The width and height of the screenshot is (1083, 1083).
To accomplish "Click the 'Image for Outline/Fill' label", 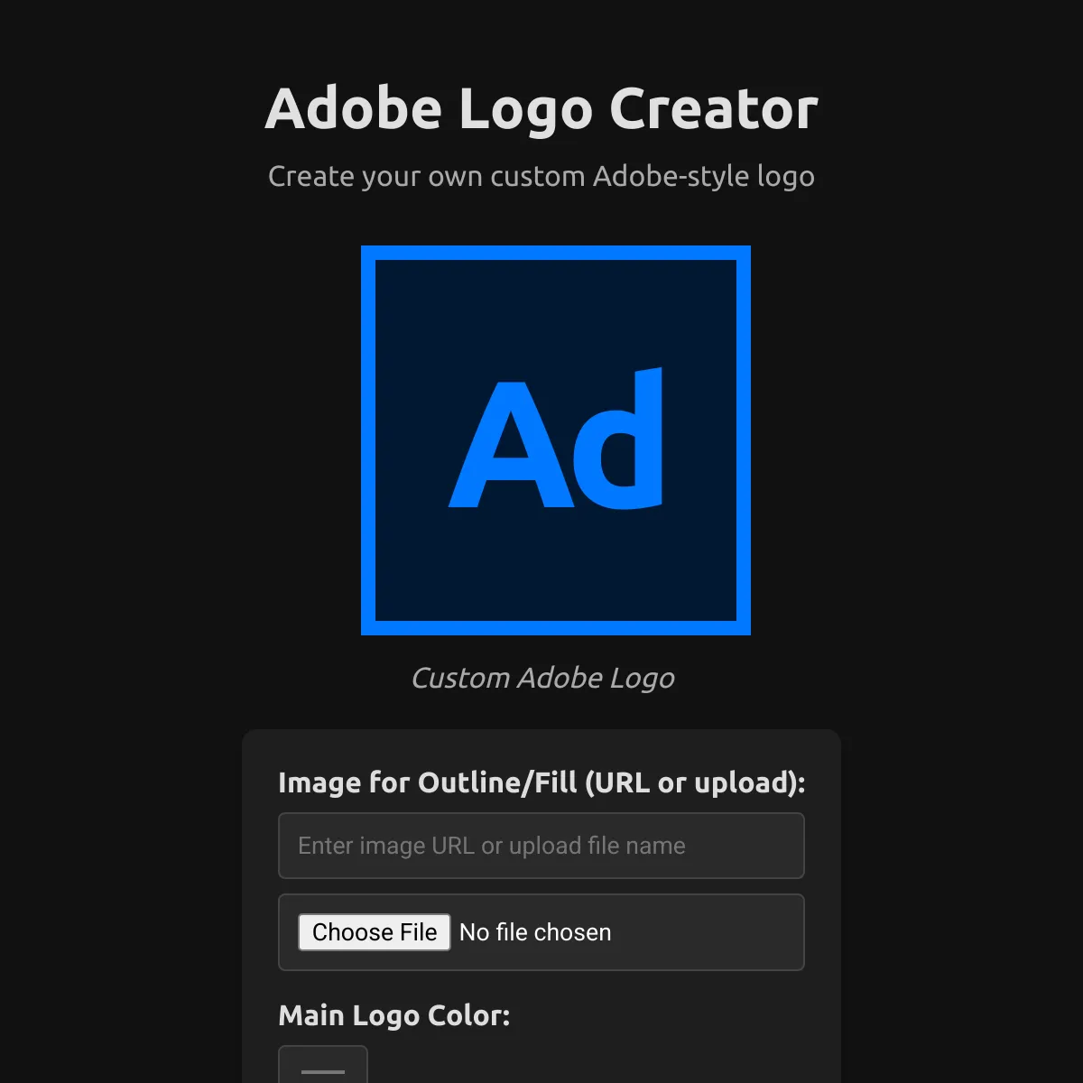I will [541, 782].
